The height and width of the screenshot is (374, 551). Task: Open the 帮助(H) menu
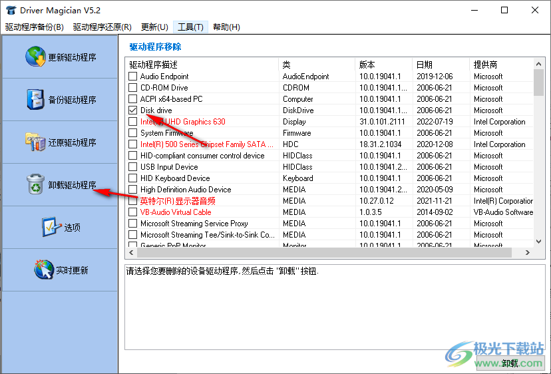point(227,27)
